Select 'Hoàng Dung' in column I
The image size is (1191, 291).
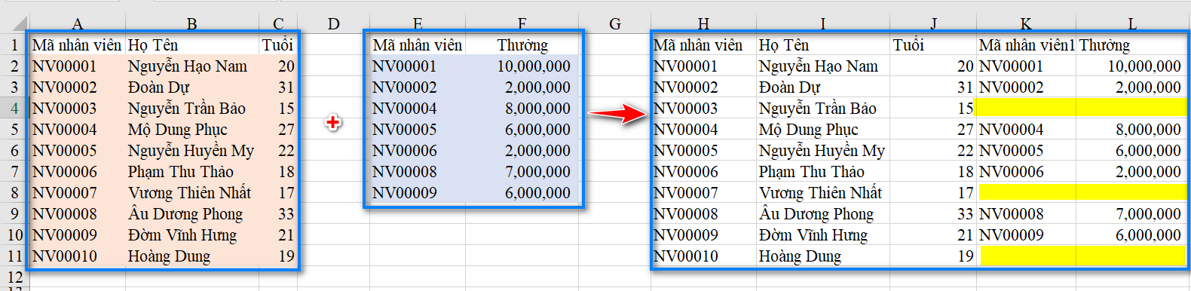click(x=800, y=256)
